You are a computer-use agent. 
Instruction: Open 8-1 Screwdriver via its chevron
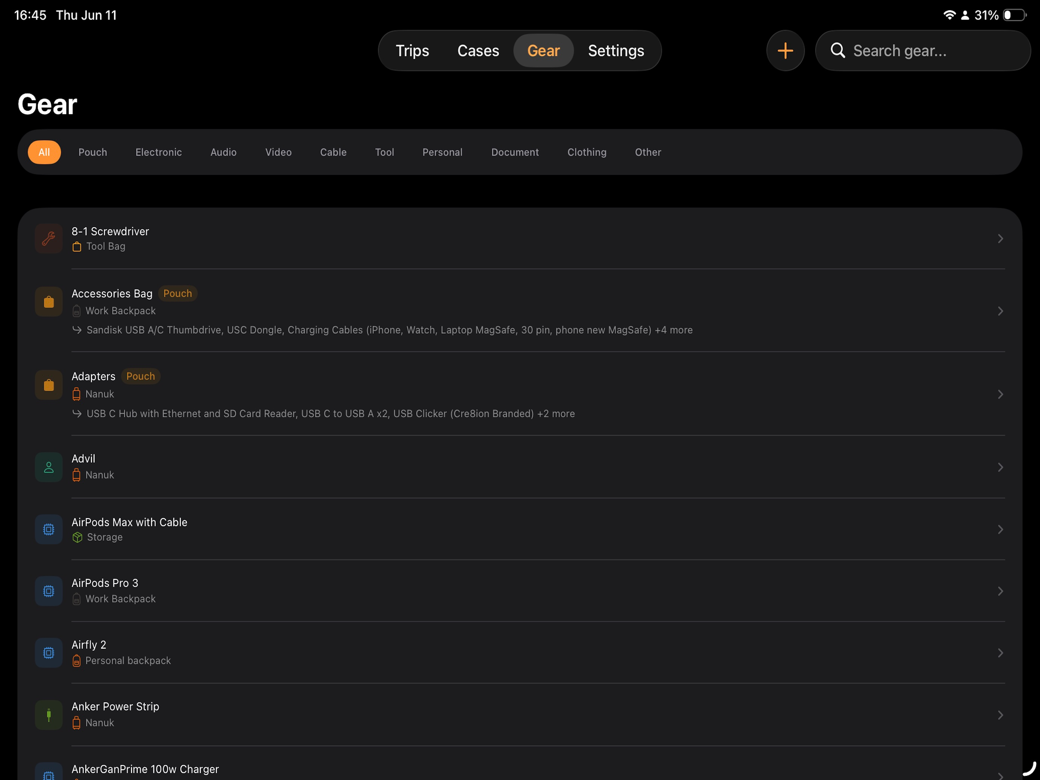[1000, 239]
